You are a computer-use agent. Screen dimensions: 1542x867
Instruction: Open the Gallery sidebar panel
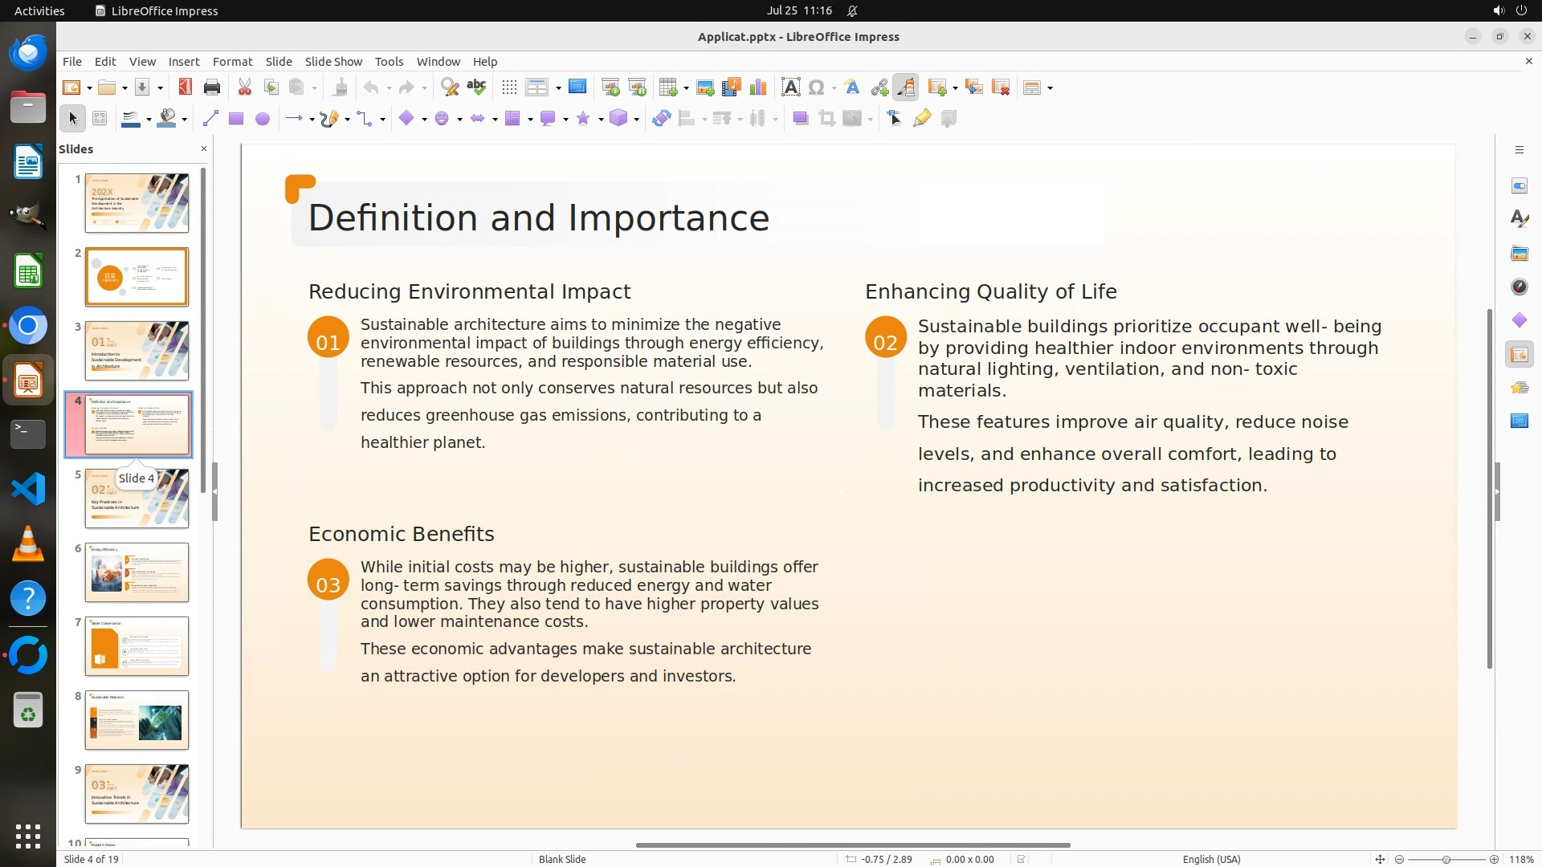pyautogui.click(x=1519, y=253)
